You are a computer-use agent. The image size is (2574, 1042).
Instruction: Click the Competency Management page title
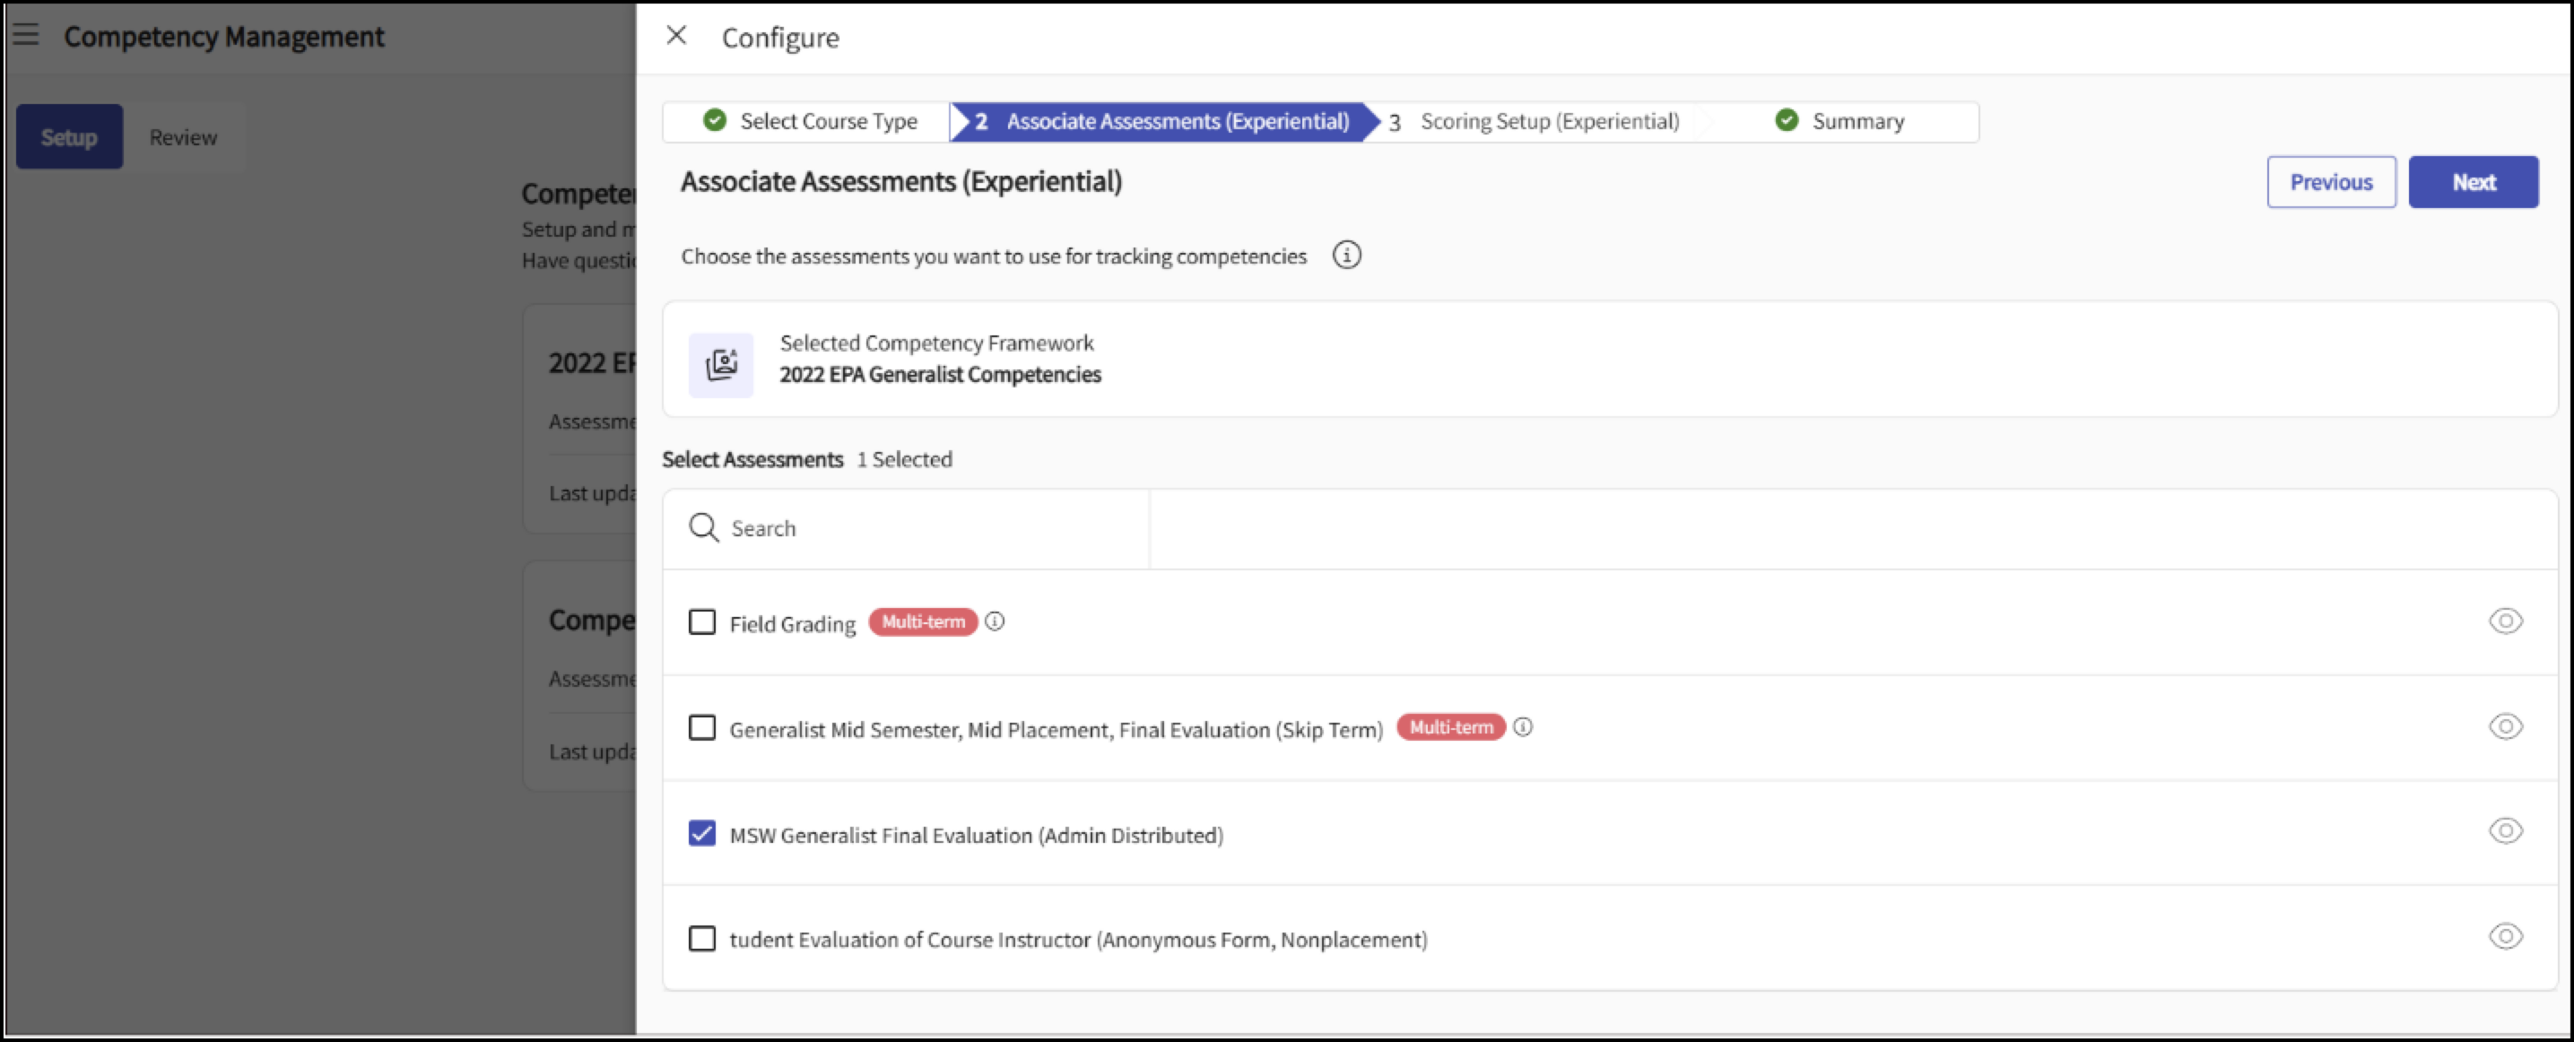pos(224,37)
